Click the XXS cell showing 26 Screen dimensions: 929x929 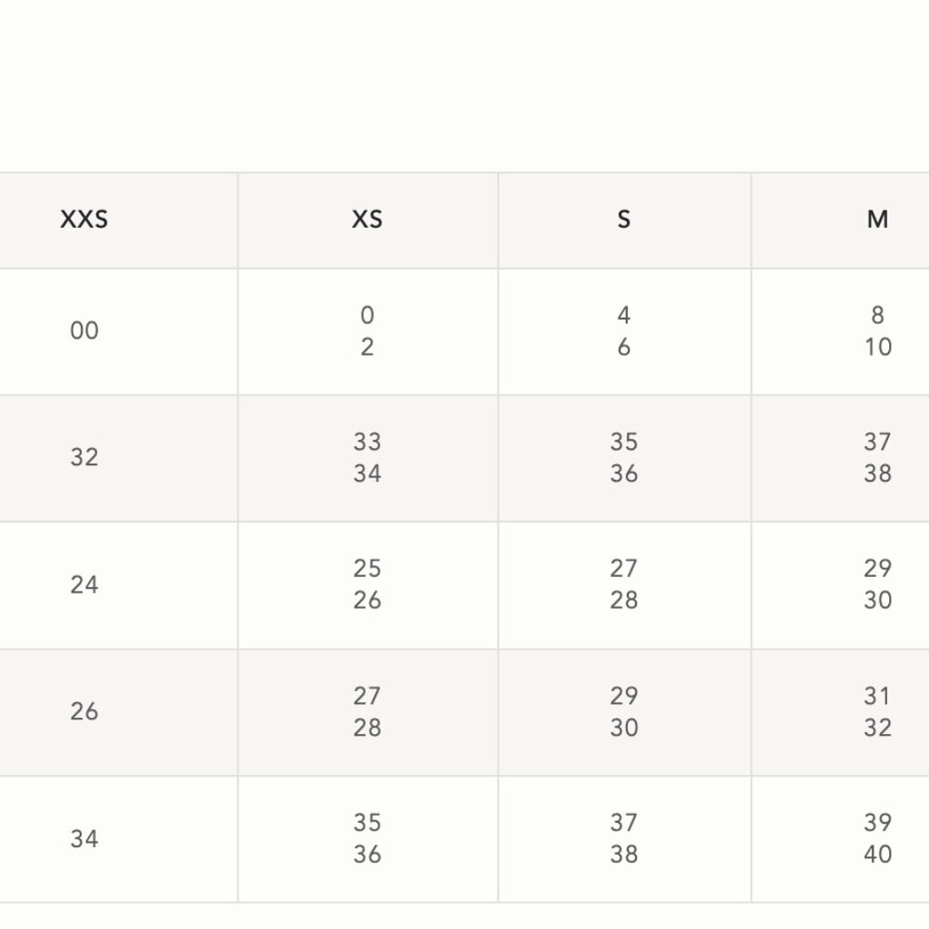coord(85,712)
